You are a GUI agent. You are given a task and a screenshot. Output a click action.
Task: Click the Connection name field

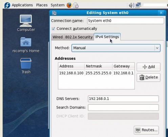pyautogui.click(x=125, y=21)
